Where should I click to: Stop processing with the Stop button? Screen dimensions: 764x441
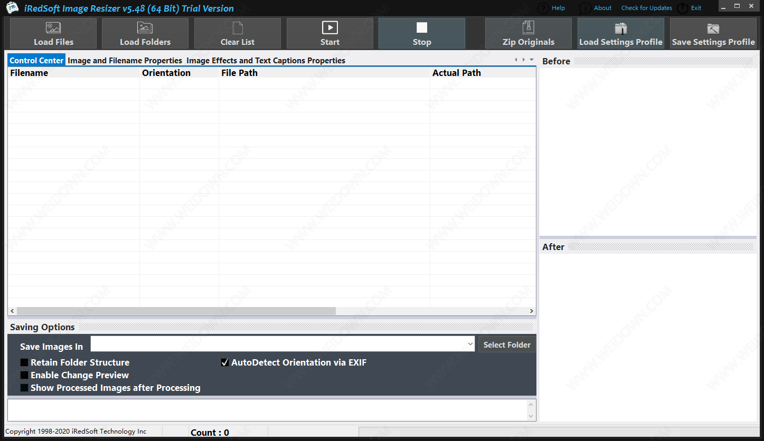coord(422,33)
